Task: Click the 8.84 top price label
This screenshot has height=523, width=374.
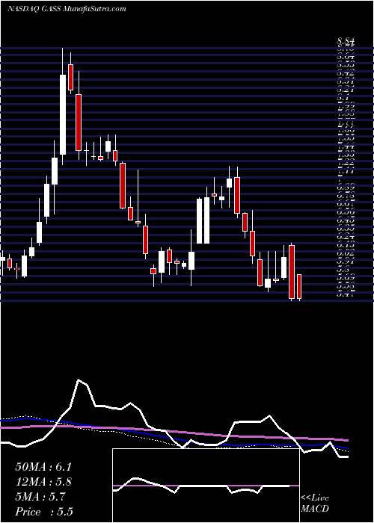Action: click(346, 42)
